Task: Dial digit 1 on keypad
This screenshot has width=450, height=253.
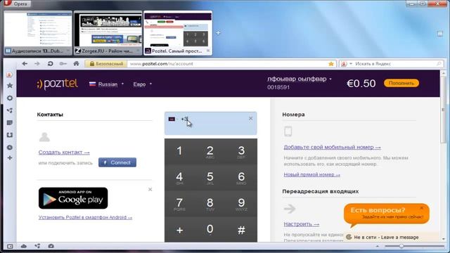Action: [180, 152]
